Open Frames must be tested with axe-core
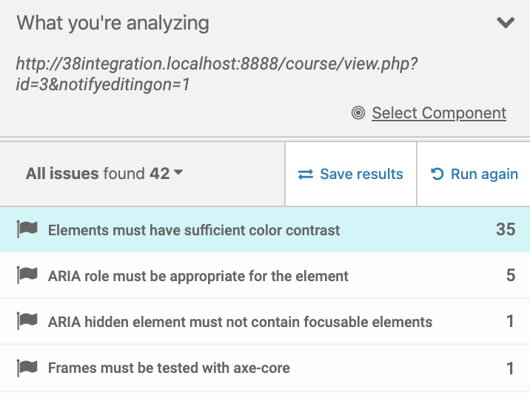Screen dimensions: 530x401 click(265, 368)
